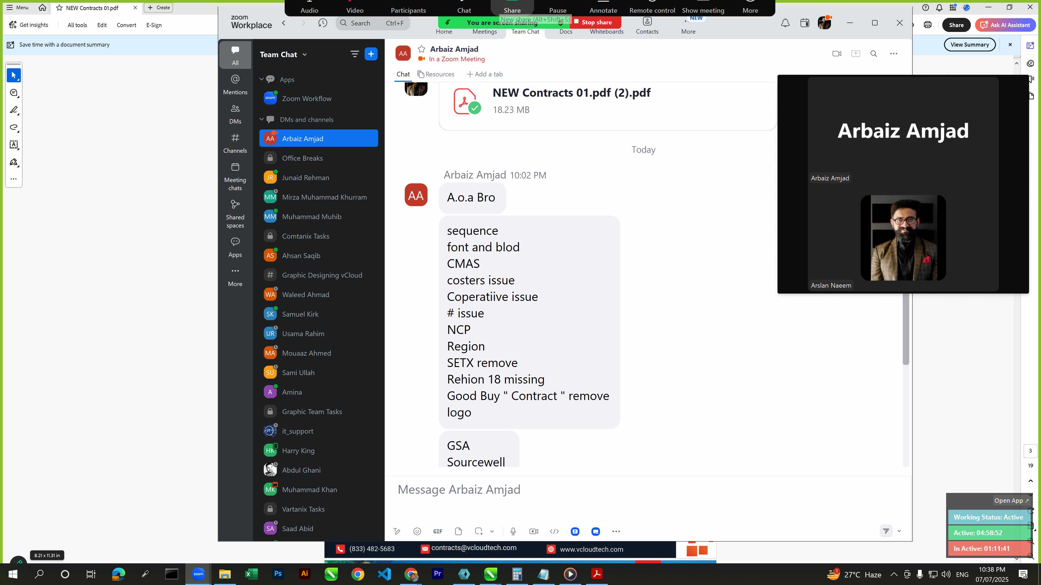Open Junaid Rehman chat
This screenshot has height=585, width=1041.
pos(319,178)
